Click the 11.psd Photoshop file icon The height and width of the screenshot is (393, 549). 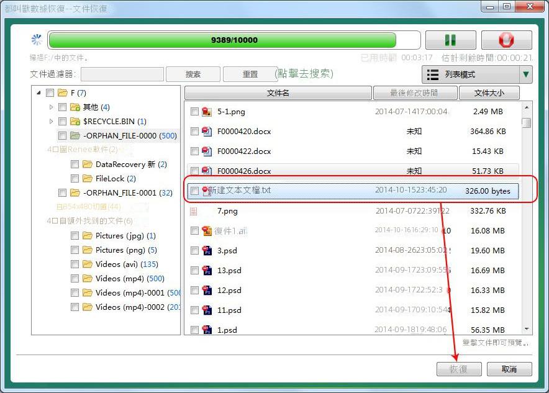pos(207,310)
